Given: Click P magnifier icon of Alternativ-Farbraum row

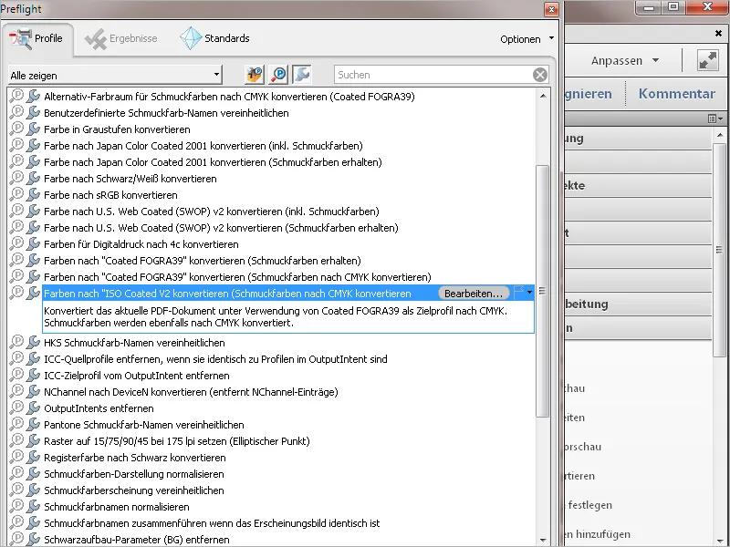Looking at the screenshot, I should click(16, 96).
